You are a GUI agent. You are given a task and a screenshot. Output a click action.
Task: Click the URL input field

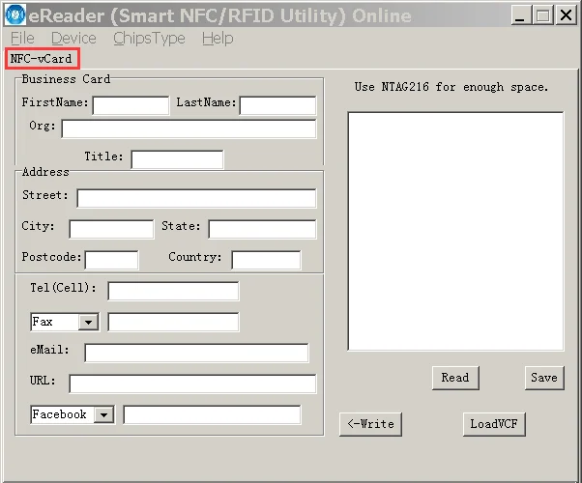[192, 384]
